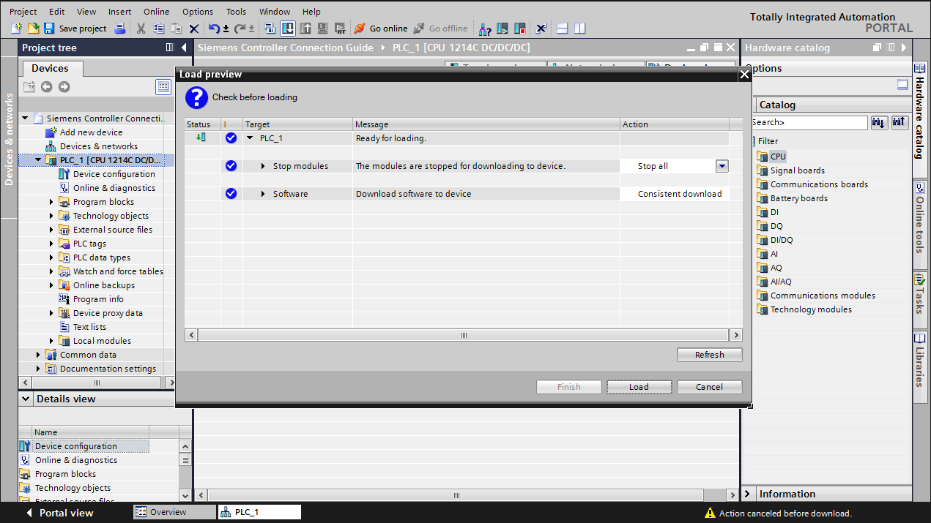Viewport: 931px width, 523px height.
Task: Click the Delete X icon in the toolbar
Action: [193, 29]
